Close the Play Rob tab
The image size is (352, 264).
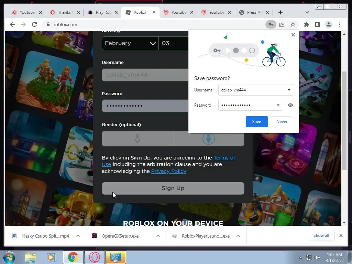(x=116, y=12)
